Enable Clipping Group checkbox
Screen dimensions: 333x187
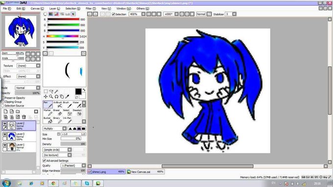3,102
